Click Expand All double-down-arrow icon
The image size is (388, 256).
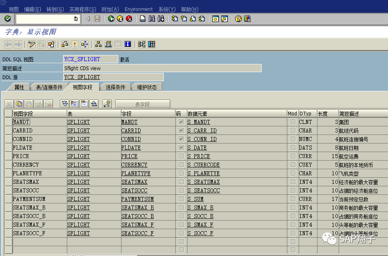coord(64,104)
